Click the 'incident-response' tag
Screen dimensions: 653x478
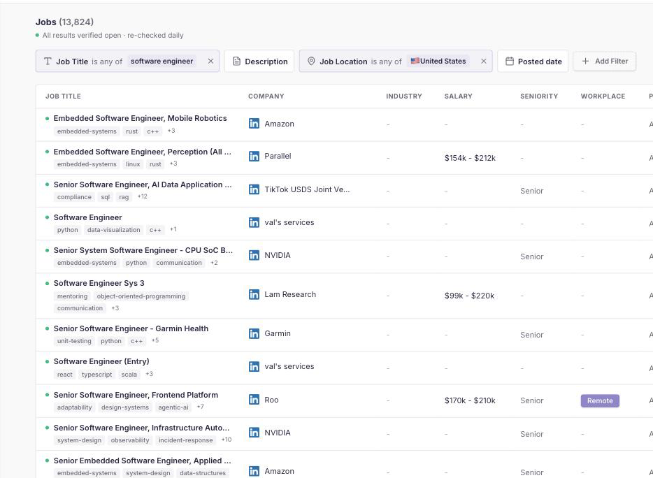coord(186,440)
